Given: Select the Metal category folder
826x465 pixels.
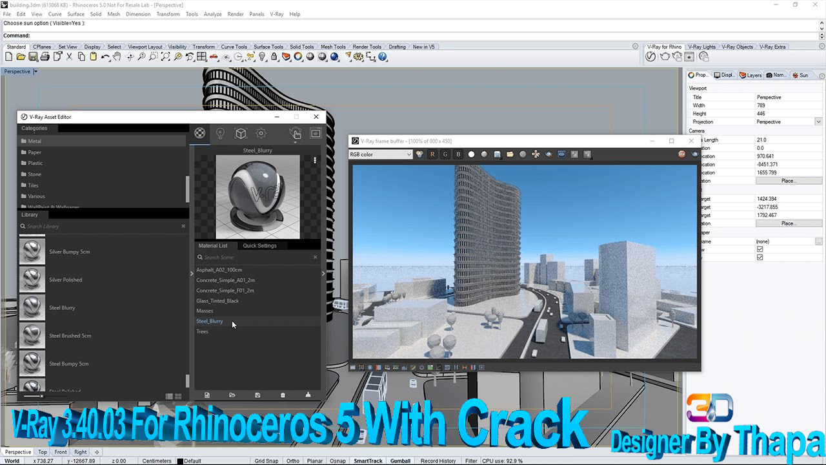Looking at the screenshot, I should point(103,141).
